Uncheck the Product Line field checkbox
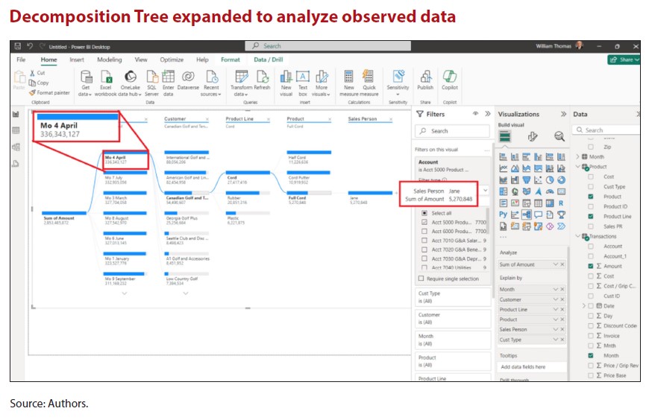Screen dimensions: 649x420 coord(591,217)
